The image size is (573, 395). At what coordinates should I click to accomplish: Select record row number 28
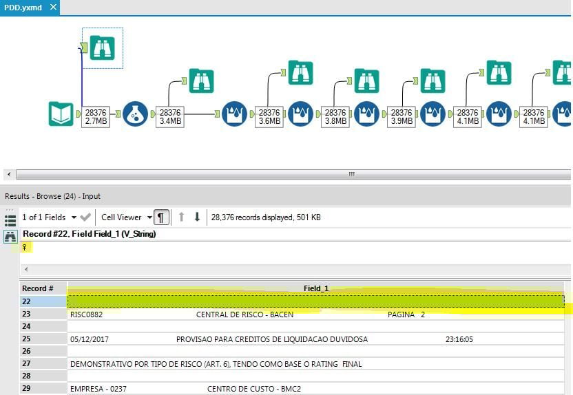(x=43, y=376)
